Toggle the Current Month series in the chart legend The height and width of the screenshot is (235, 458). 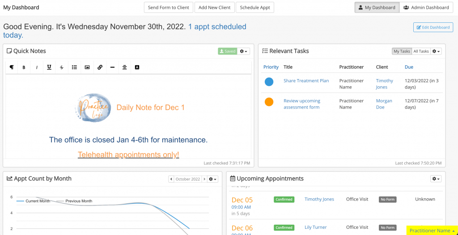(33, 201)
